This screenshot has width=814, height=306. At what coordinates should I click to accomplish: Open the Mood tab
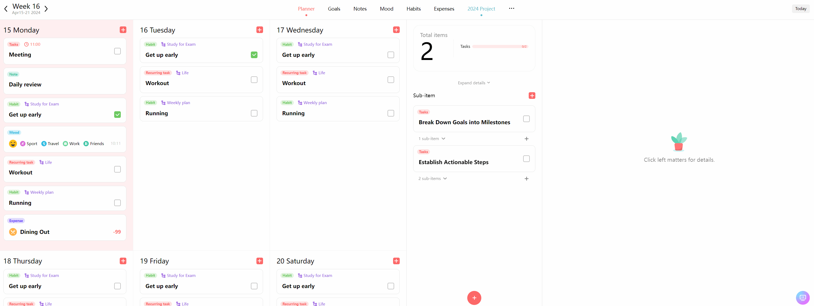click(386, 9)
